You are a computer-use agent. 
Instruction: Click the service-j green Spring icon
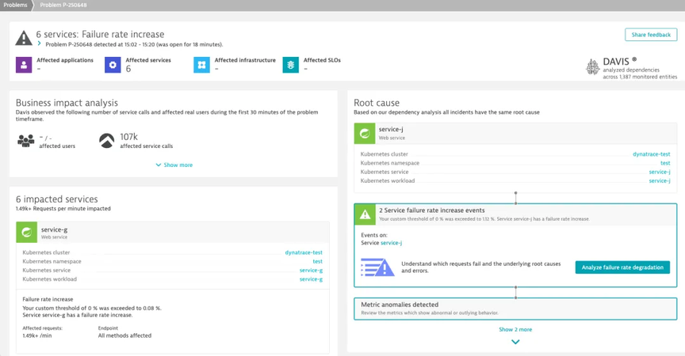click(x=365, y=134)
